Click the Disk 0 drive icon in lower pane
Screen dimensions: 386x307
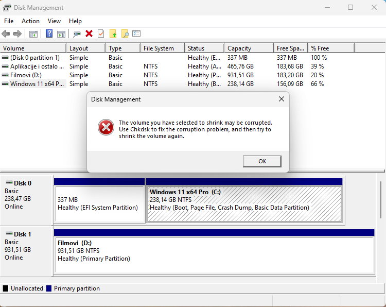point(9,182)
